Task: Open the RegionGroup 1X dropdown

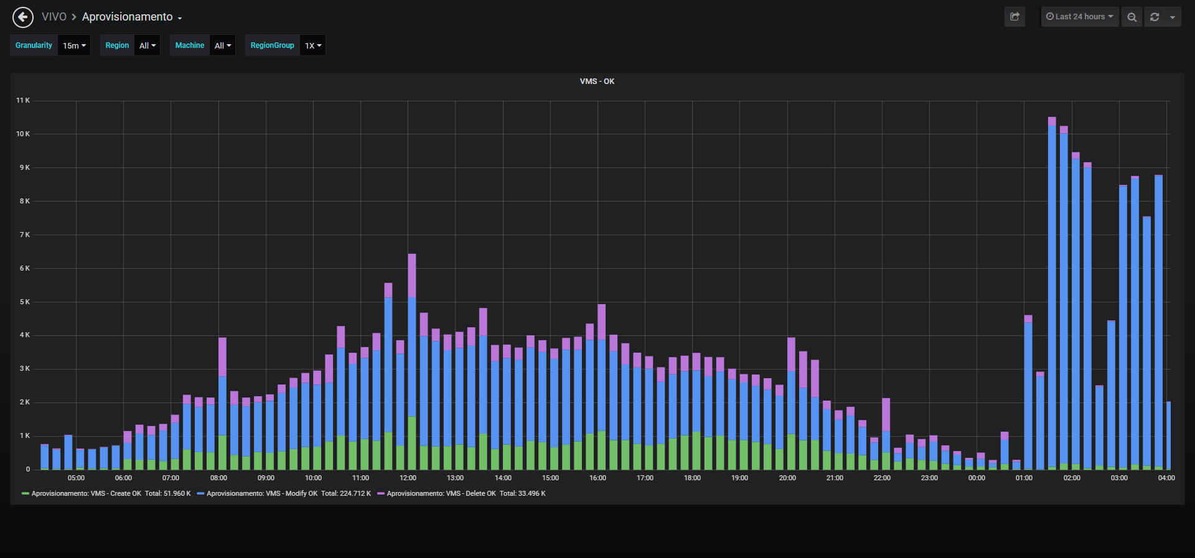Action: click(313, 45)
